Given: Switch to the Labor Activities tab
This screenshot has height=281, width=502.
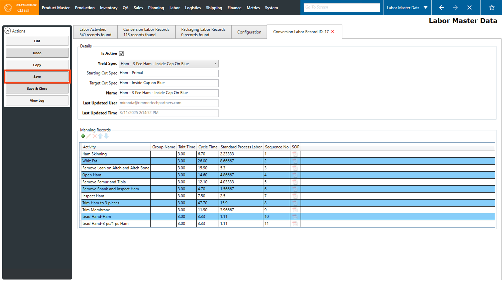Looking at the screenshot, I should click(x=95, y=32).
